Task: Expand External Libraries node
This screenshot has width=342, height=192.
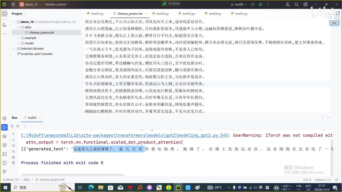Action: (x=14, y=49)
